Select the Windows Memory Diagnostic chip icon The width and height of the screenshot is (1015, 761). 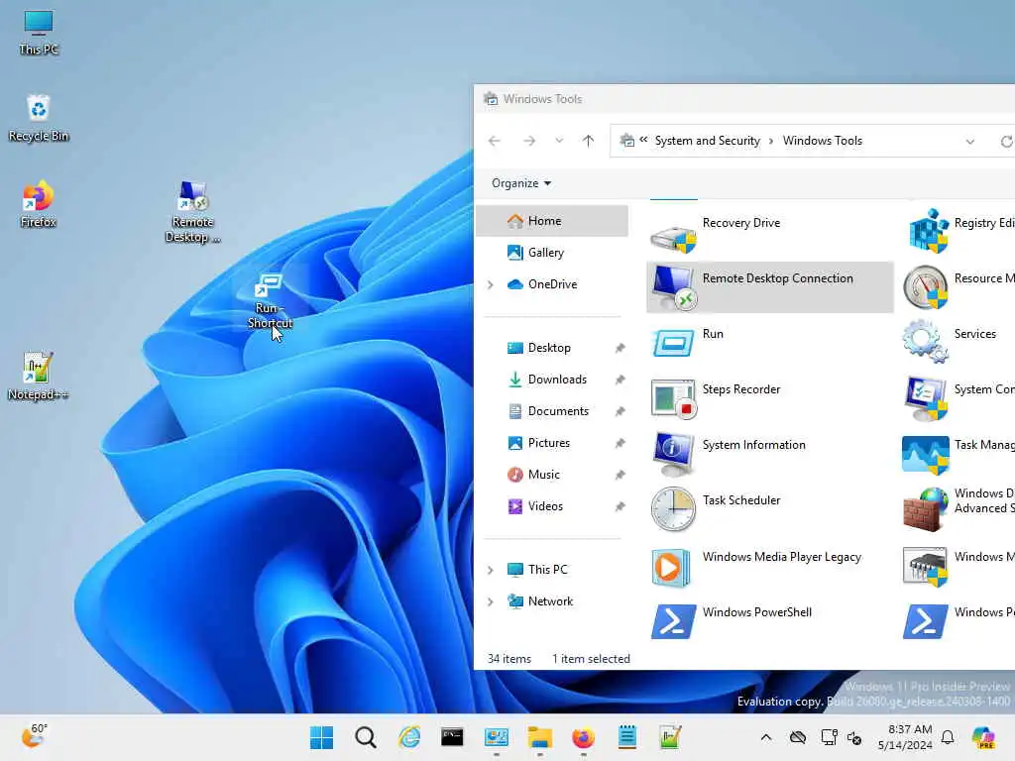point(926,567)
